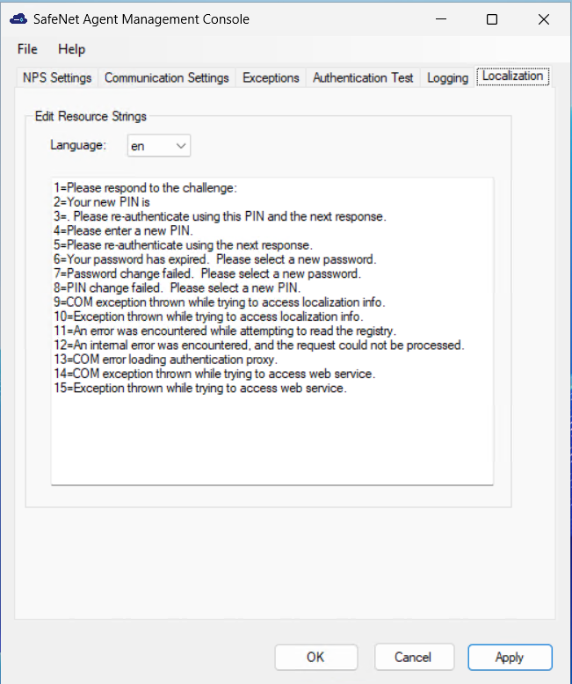Minimize the SafeNet console window
Image resolution: width=572 pixels, height=684 pixels.
click(x=441, y=19)
